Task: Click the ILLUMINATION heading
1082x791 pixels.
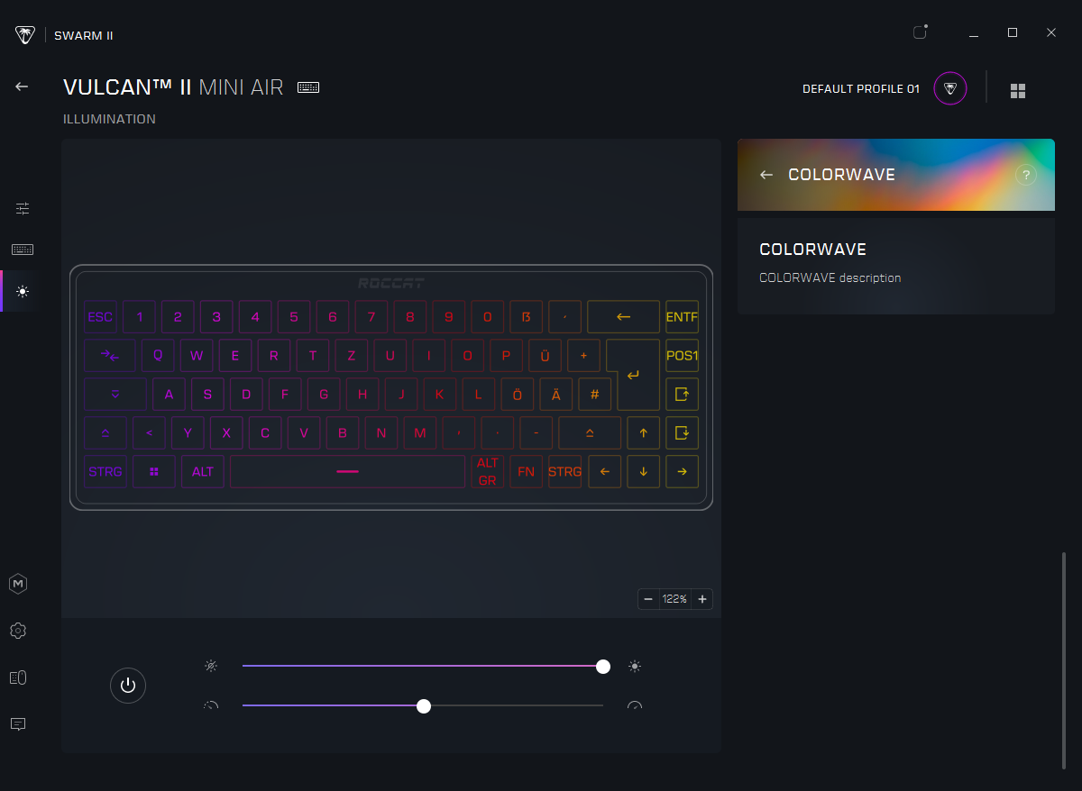Action: (109, 119)
